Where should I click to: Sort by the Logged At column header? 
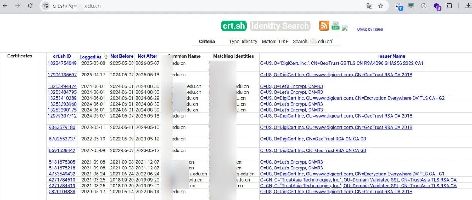click(x=90, y=57)
